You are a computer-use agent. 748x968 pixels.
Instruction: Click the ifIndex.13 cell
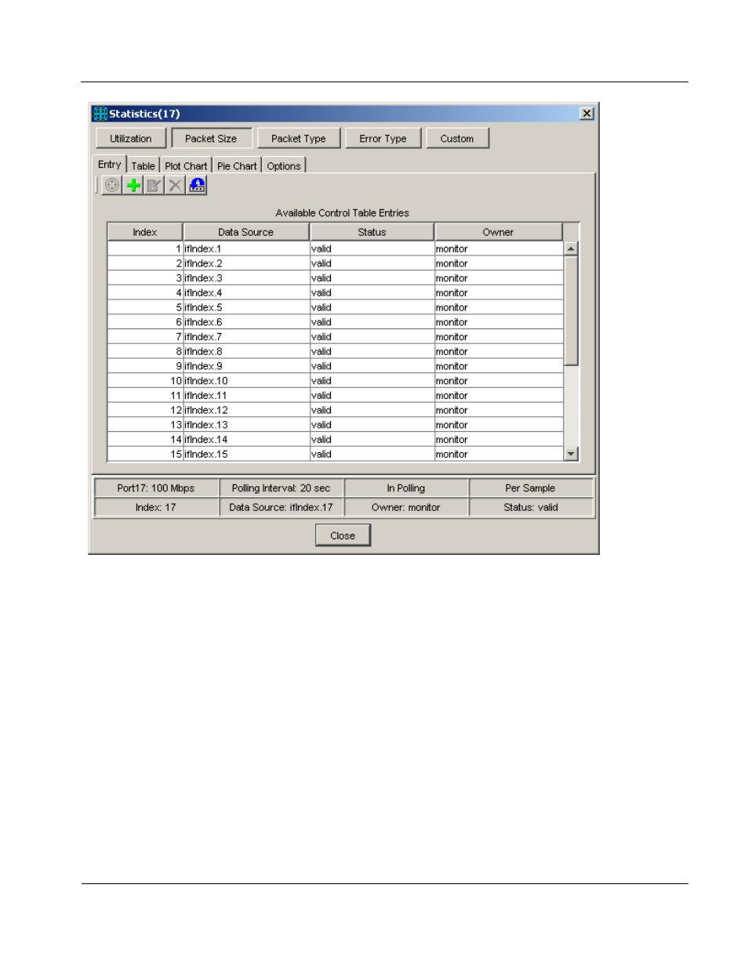tap(246, 425)
